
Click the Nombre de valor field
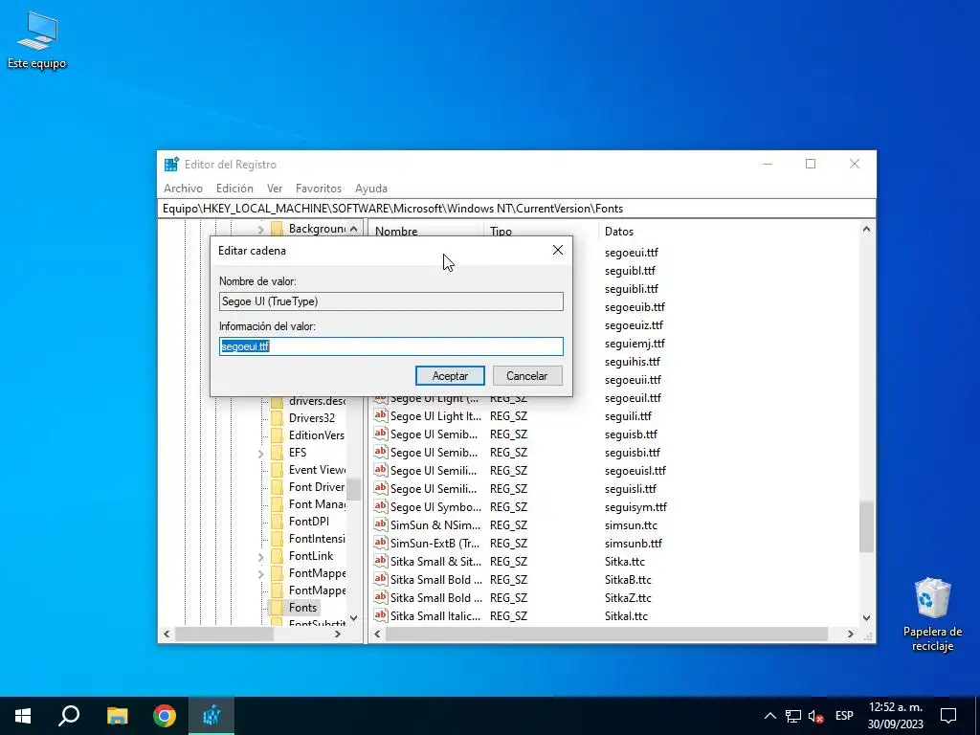pos(391,301)
